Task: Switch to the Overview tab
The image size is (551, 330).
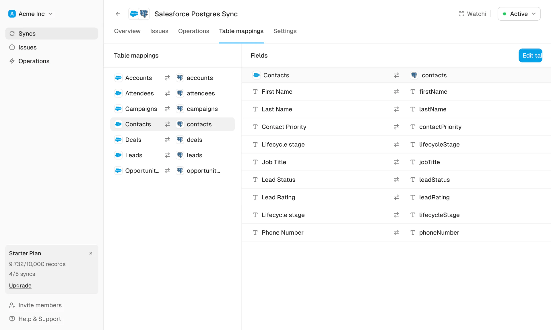Action: 127,31
